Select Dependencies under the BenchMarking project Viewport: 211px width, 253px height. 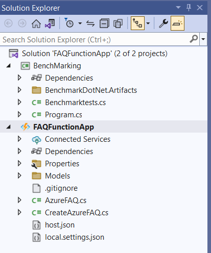[69, 78]
